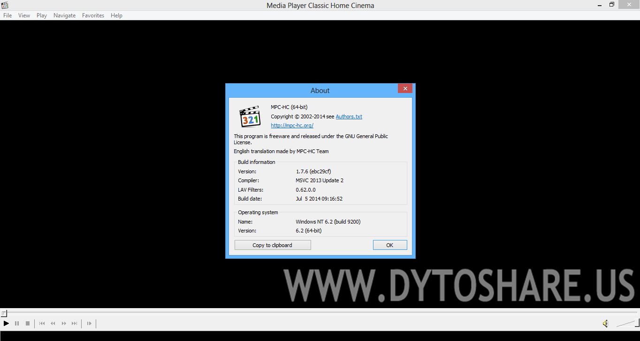640x341 pixels.
Task: Click the Stop button
Action: pyautogui.click(x=28, y=323)
